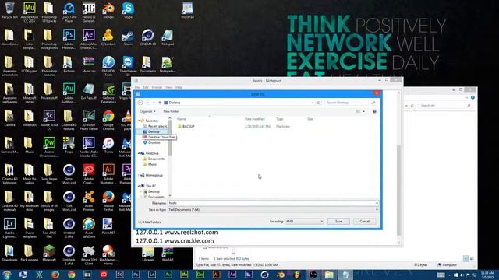Image resolution: width=499 pixels, height=280 pixels.
Task: Collapse the This PC tree node
Action: pos(139,186)
